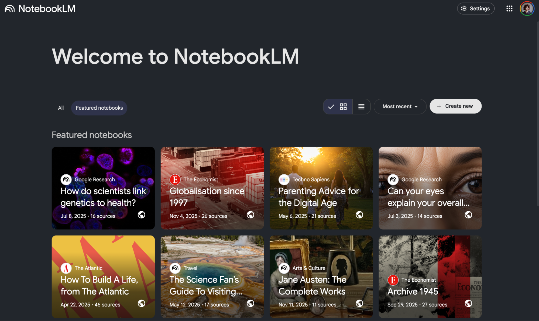The width and height of the screenshot is (539, 321).
Task: Expand the sort options via the chevron arrow
Action: click(416, 106)
